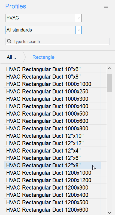
Task: Select the Rectangle breadcrumb
Action: click(43, 57)
